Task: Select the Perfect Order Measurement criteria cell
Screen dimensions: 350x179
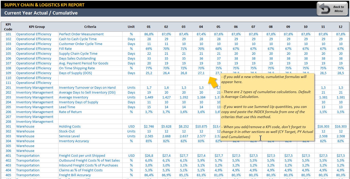Action: (81, 34)
